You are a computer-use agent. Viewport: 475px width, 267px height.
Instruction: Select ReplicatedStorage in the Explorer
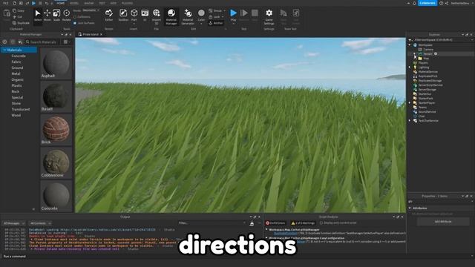coord(430,81)
